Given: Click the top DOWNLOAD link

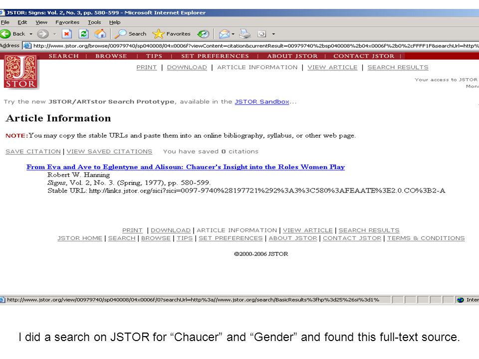Looking at the screenshot, I should coord(187,67).
